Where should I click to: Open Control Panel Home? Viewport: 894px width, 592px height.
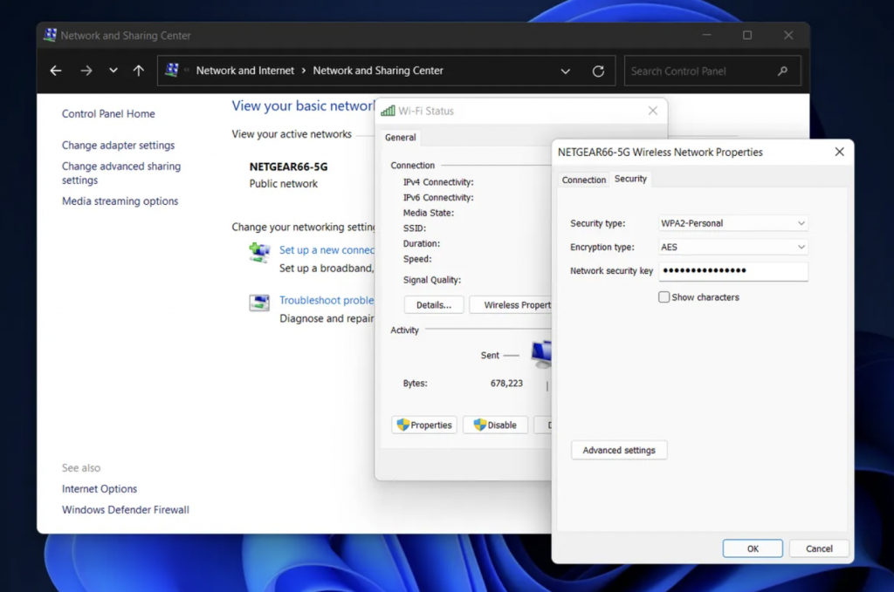click(x=108, y=114)
